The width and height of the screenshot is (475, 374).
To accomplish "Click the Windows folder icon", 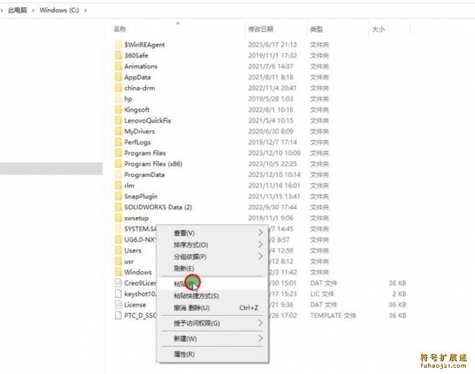I will tap(119, 272).
